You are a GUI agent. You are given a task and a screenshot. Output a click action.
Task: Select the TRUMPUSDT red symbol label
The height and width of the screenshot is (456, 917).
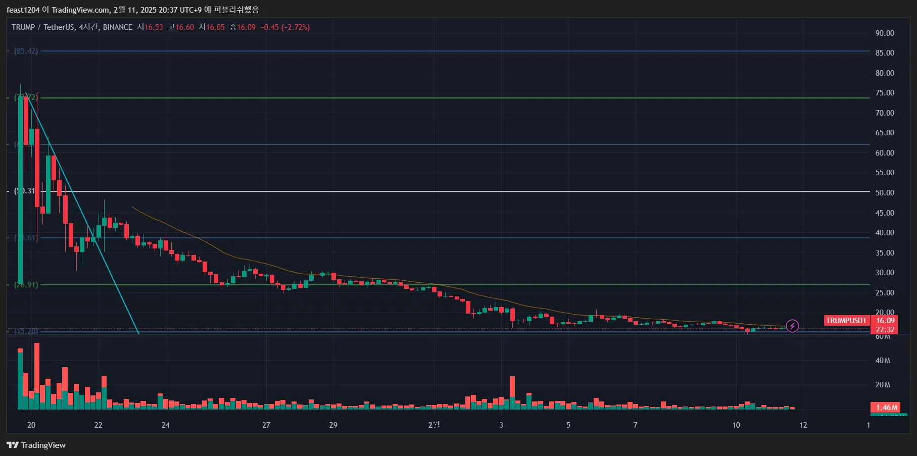tap(846, 321)
